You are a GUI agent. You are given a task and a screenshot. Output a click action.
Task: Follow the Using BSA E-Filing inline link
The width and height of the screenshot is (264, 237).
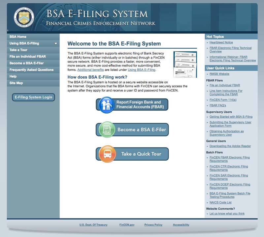(142, 70)
